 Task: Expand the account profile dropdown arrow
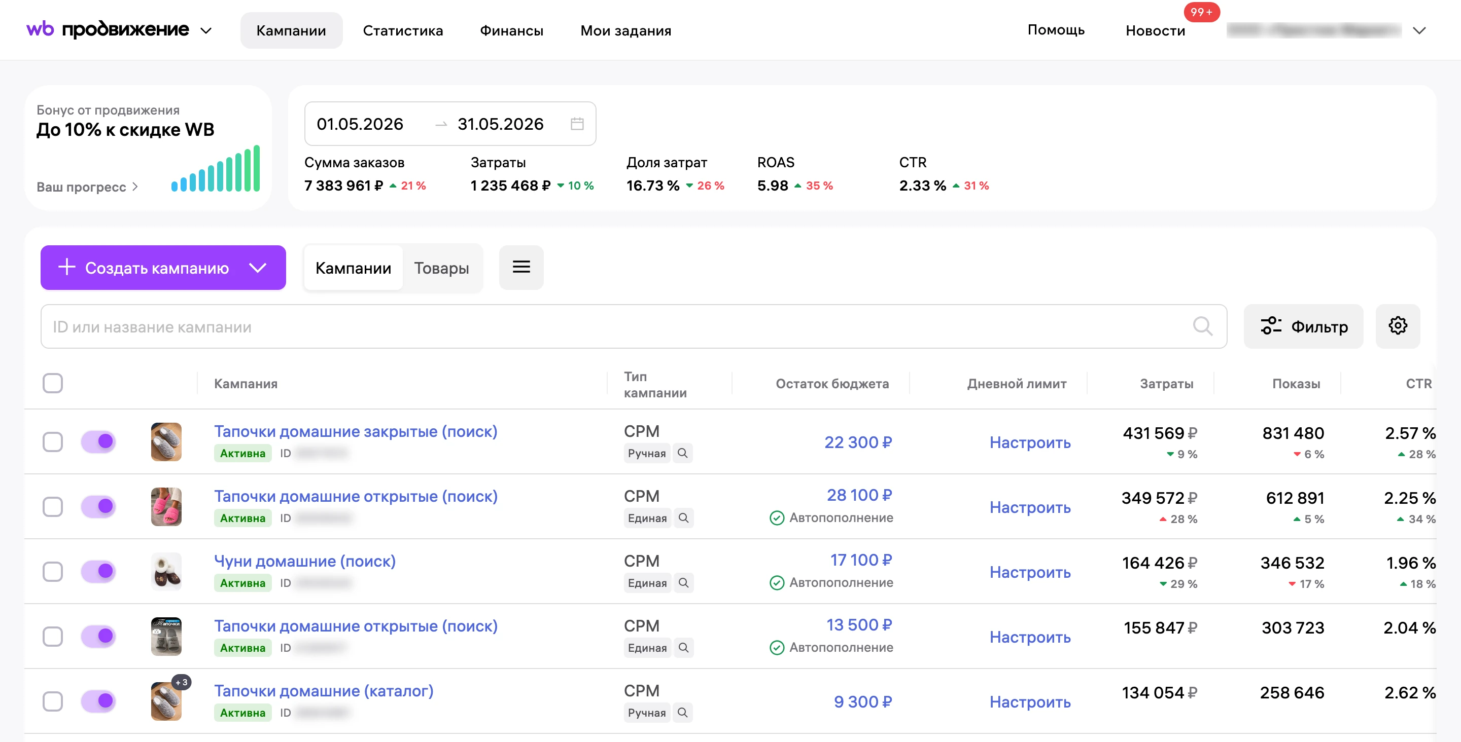click(x=1419, y=30)
